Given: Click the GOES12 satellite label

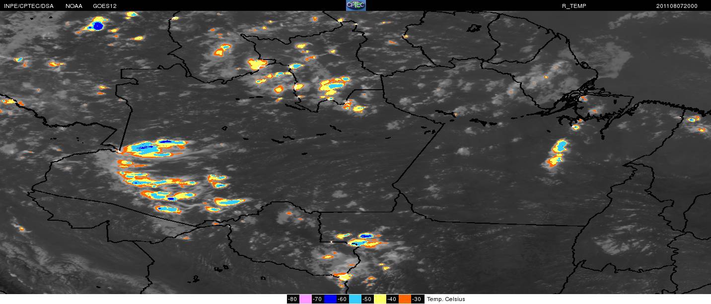Looking at the screenshot, I should pos(105,6).
